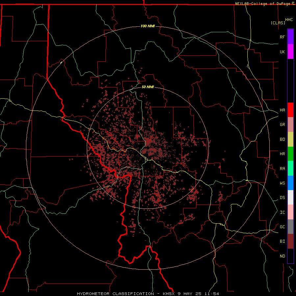Select the GC gray legend swatch

point(290,227)
